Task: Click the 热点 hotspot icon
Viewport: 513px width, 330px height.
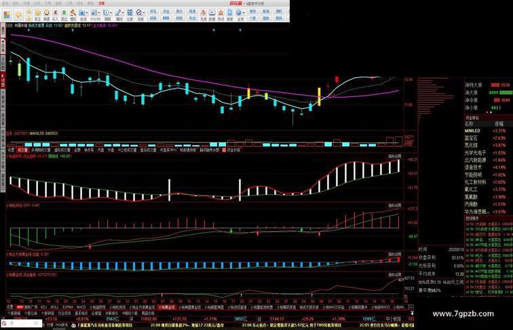Action: coord(221,14)
